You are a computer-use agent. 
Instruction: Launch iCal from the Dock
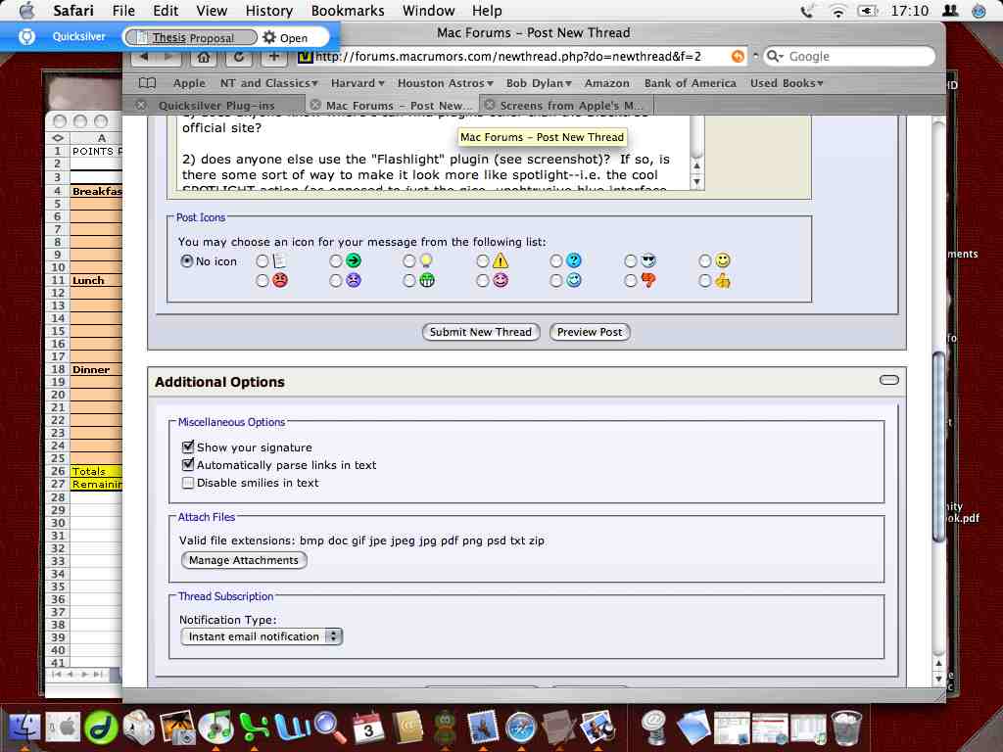(366, 728)
